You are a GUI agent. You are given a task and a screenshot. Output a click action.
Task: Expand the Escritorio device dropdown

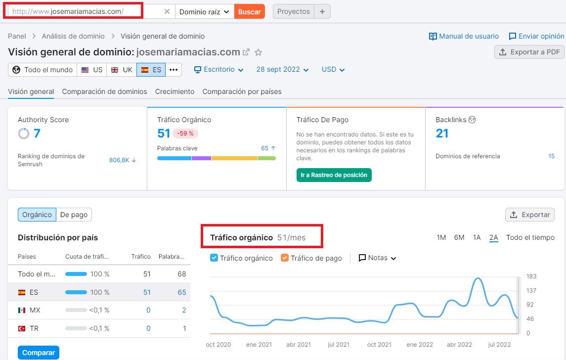pyautogui.click(x=218, y=70)
